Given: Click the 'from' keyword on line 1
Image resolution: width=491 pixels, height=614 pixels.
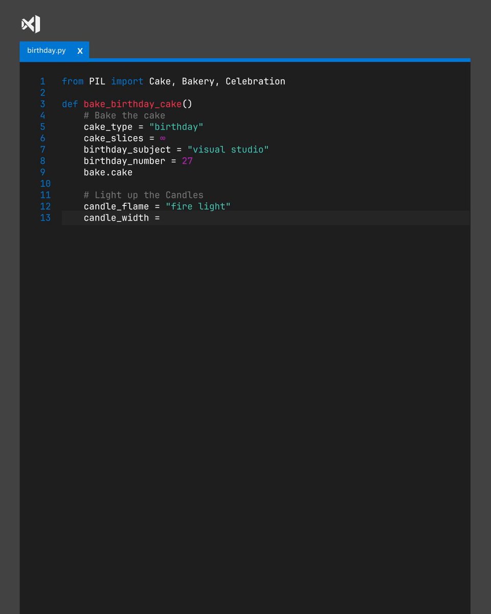Looking at the screenshot, I should pos(73,81).
